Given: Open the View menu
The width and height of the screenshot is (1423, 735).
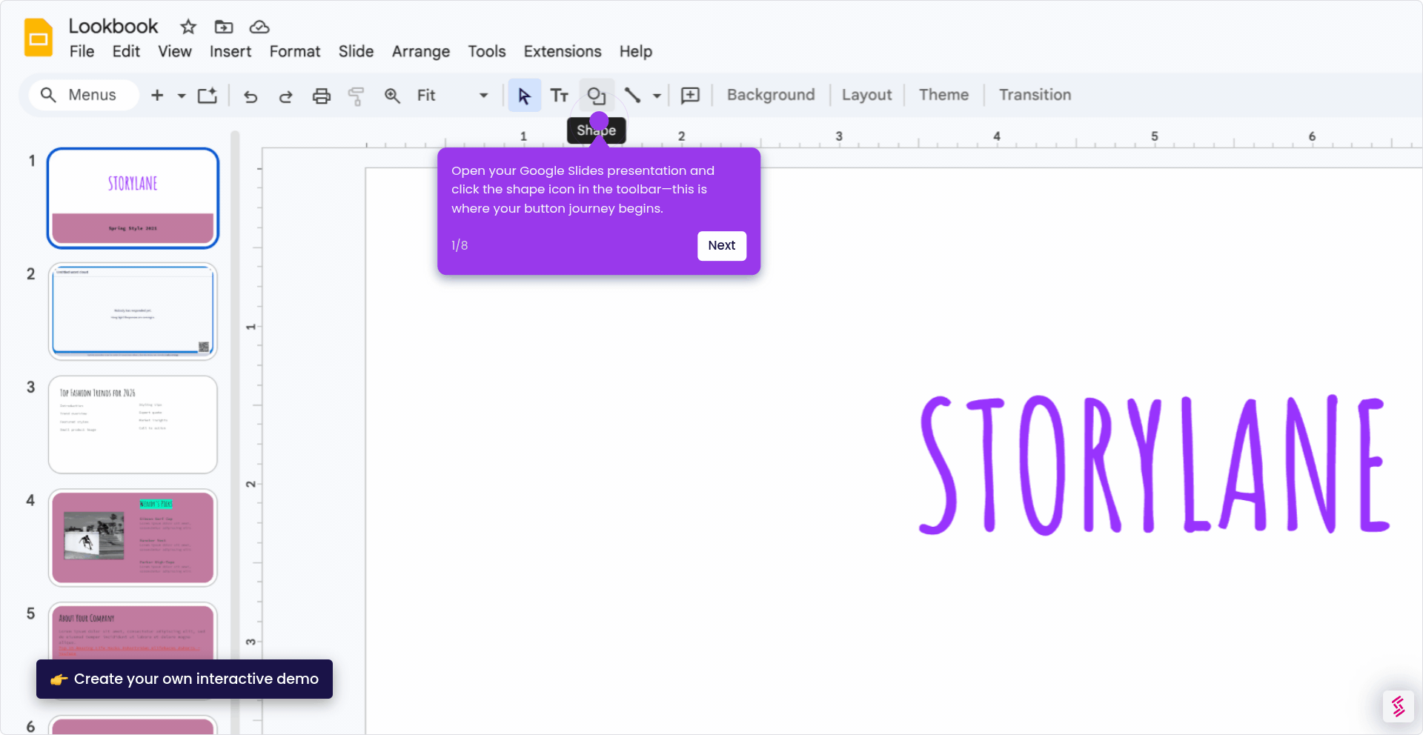Looking at the screenshot, I should [175, 52].
